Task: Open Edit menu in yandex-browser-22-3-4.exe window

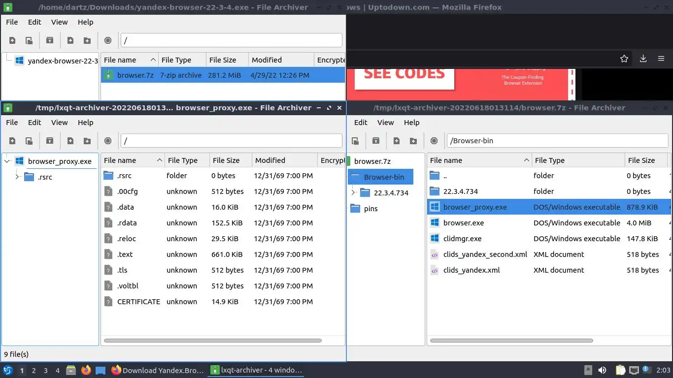Action: point(34,22)
